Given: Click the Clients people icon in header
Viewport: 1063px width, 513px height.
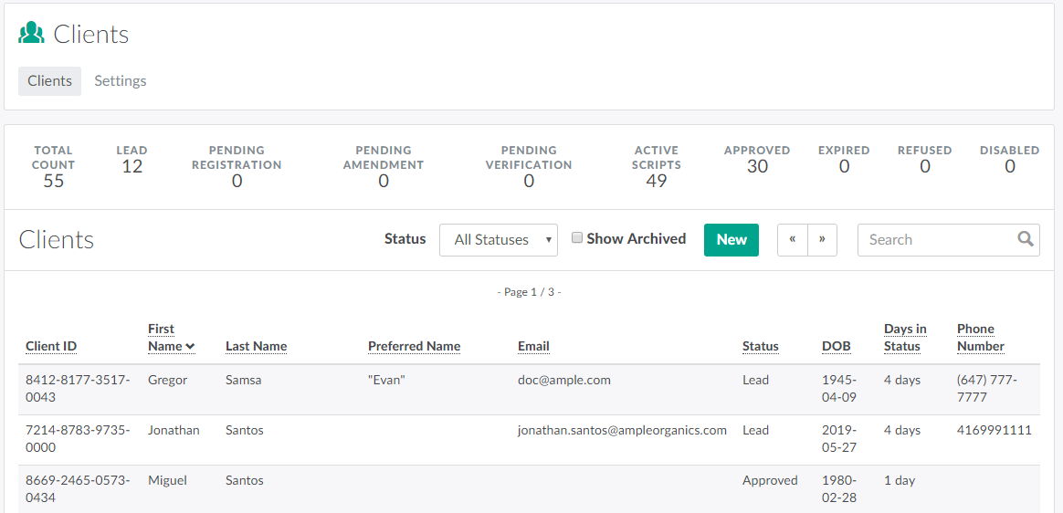Looking at the screenshot, I should (x=31, y=34).
